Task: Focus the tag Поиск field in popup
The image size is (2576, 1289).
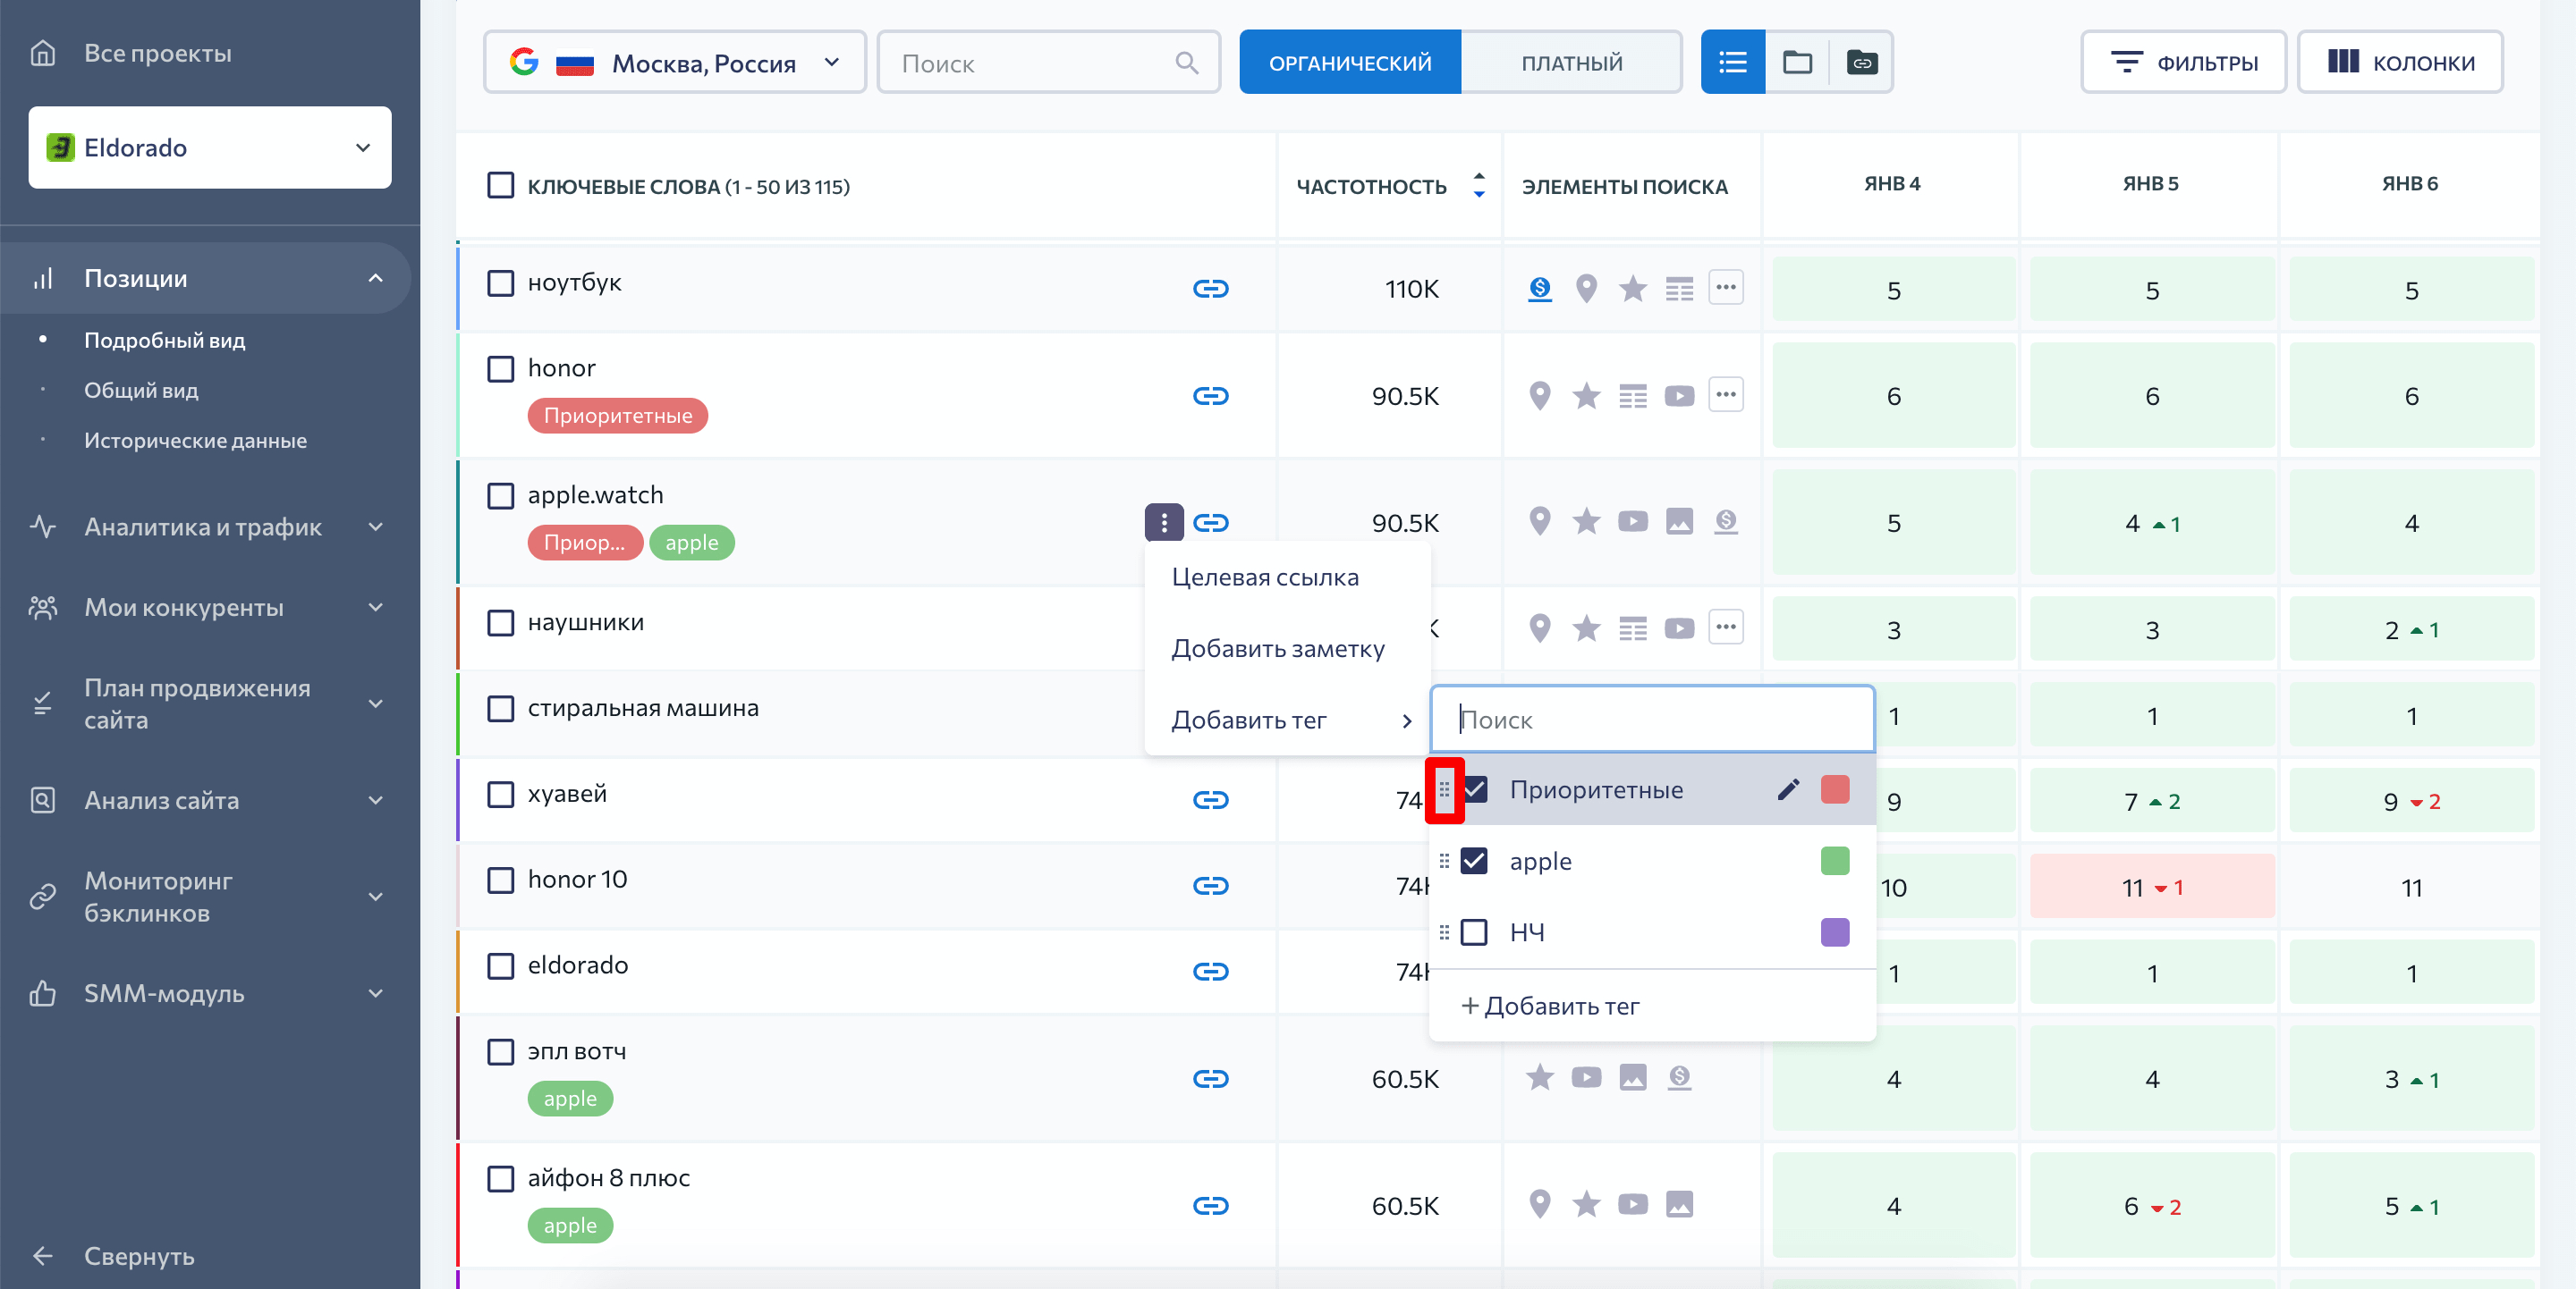Action: (1652, 720)
